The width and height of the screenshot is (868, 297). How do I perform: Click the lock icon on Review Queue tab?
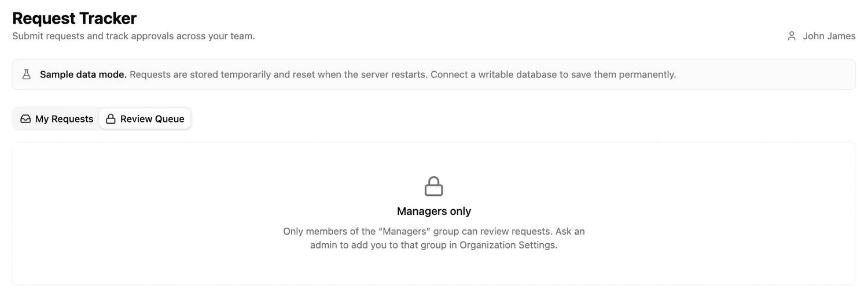click(x=111, y=119)
